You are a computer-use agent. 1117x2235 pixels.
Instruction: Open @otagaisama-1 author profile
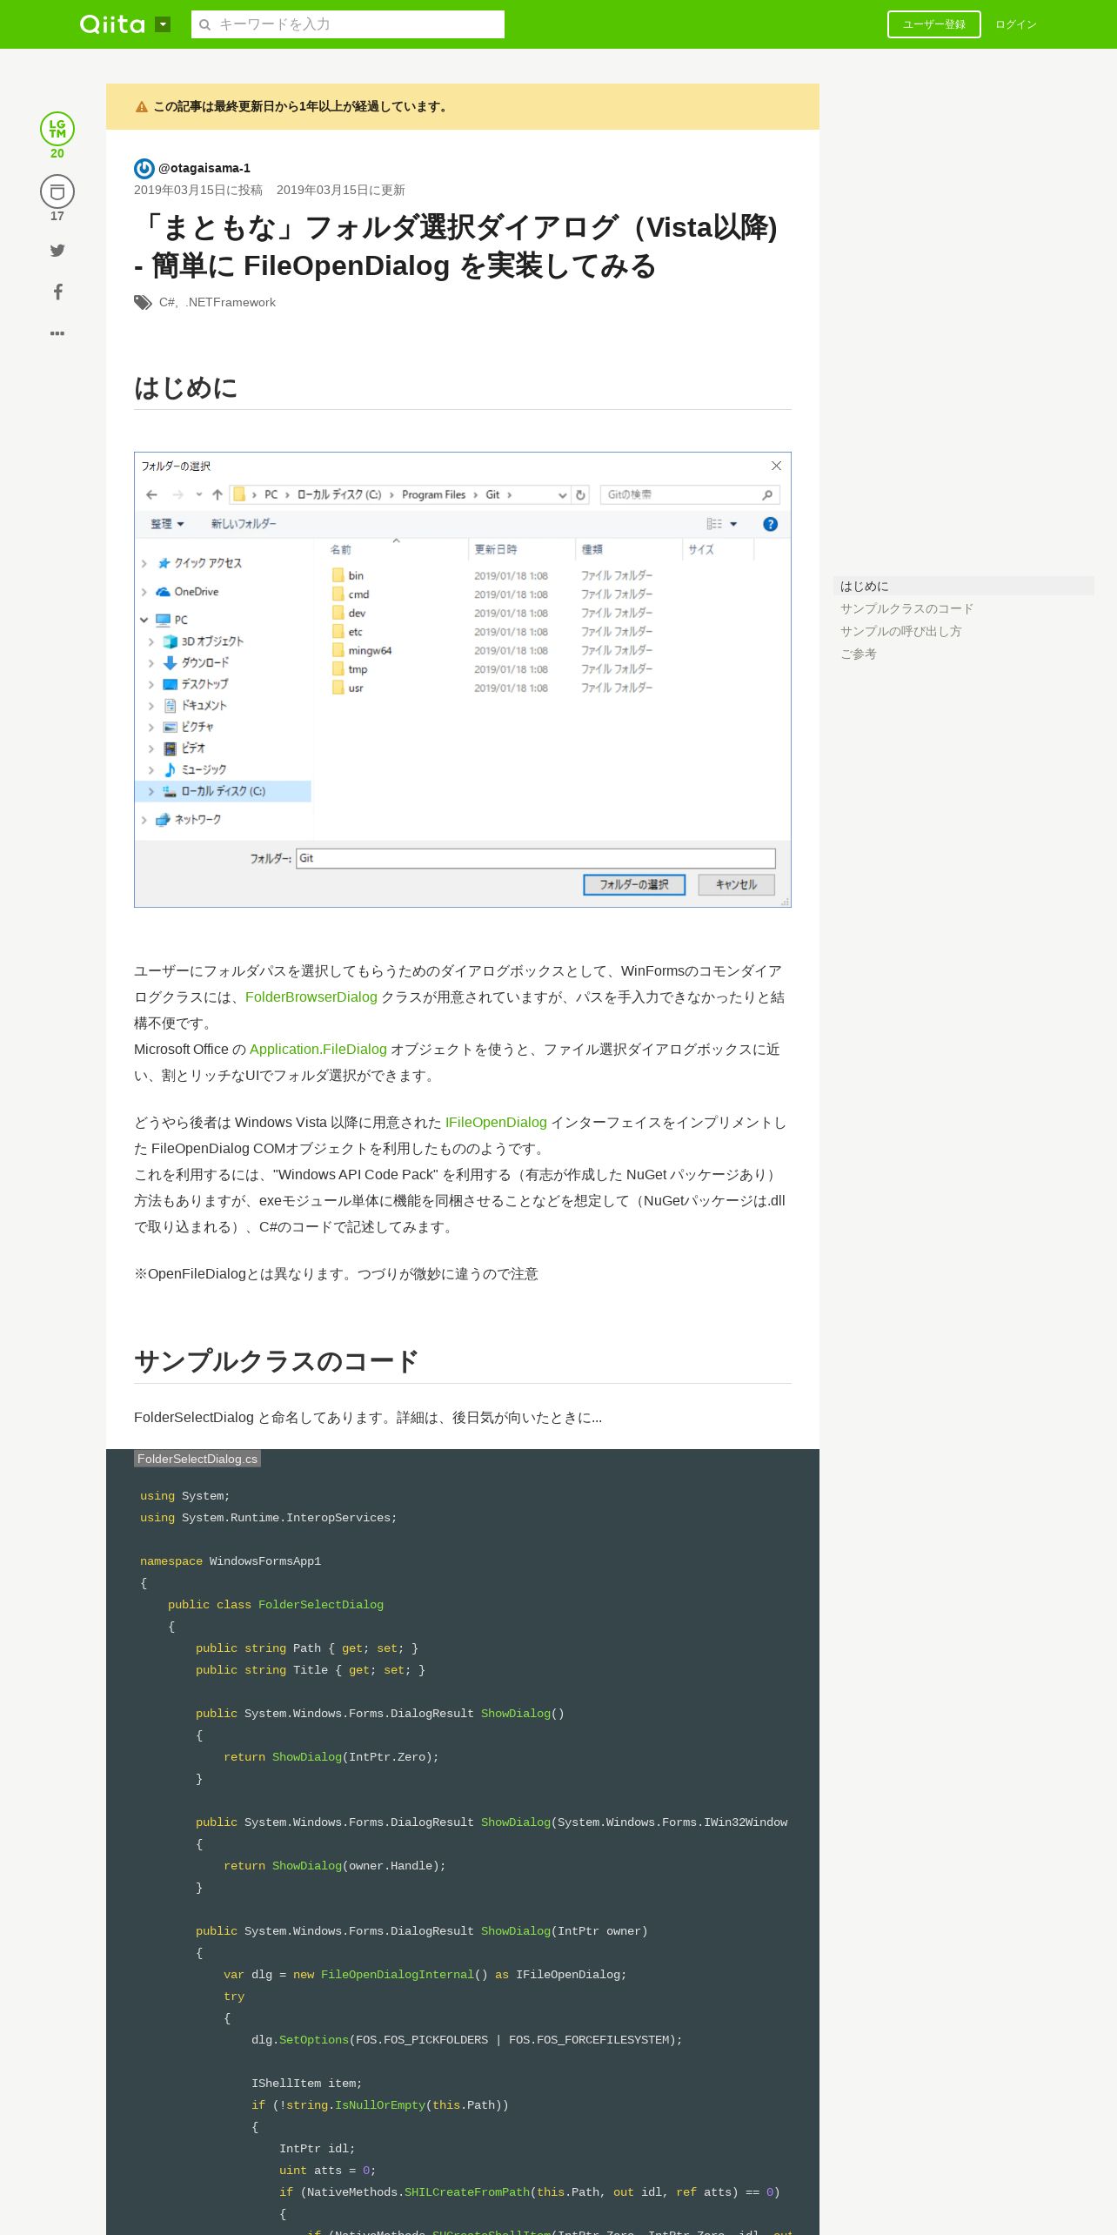[x=204, y=168]
